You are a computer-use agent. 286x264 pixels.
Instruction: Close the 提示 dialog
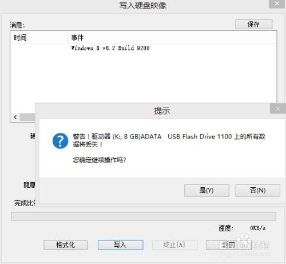(x=278, y=109)
